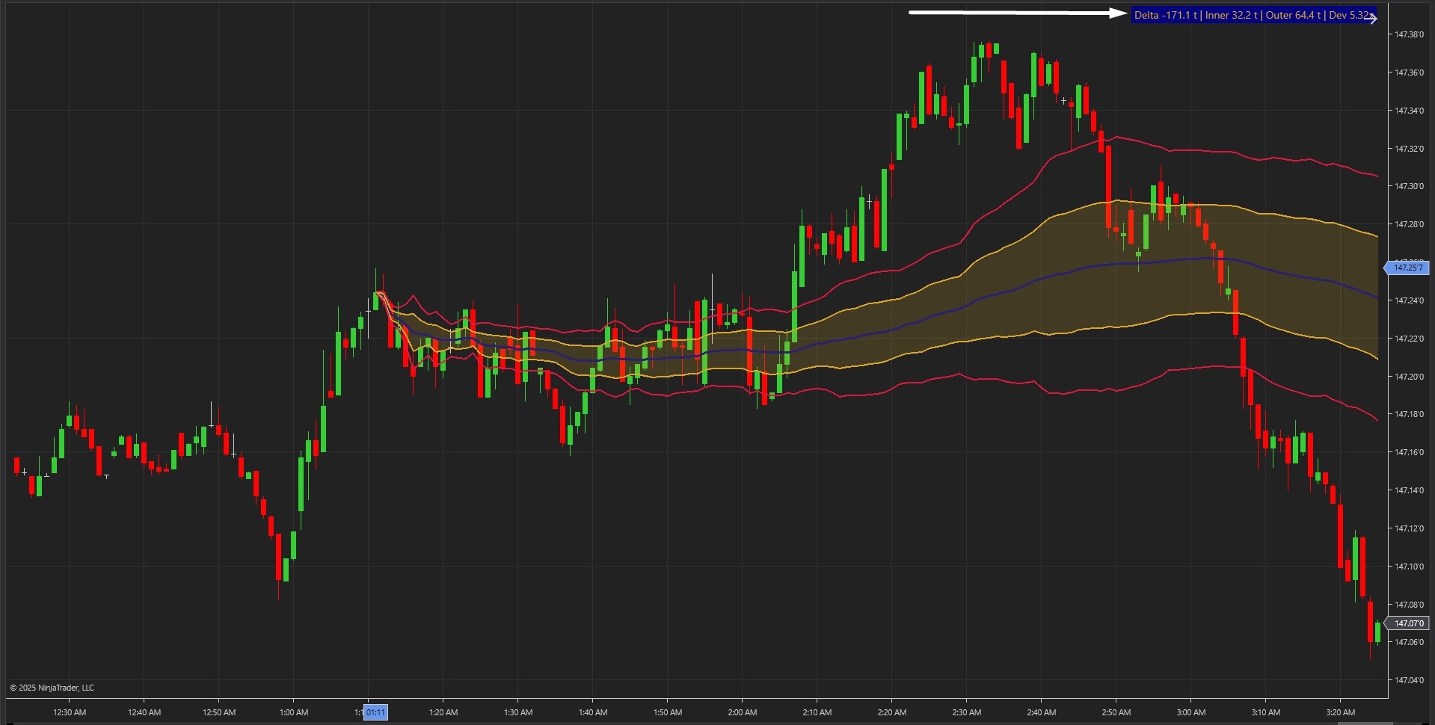Viewport: 1435px width, 725px height.
Task: Select the 147.07'0 last price label
Action: tap(1409, 623)
